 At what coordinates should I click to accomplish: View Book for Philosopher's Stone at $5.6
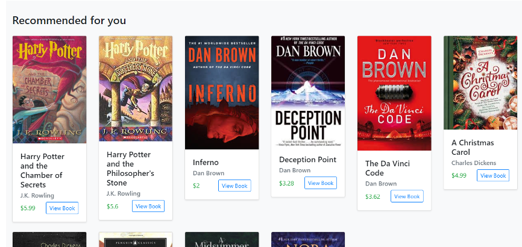148,206
